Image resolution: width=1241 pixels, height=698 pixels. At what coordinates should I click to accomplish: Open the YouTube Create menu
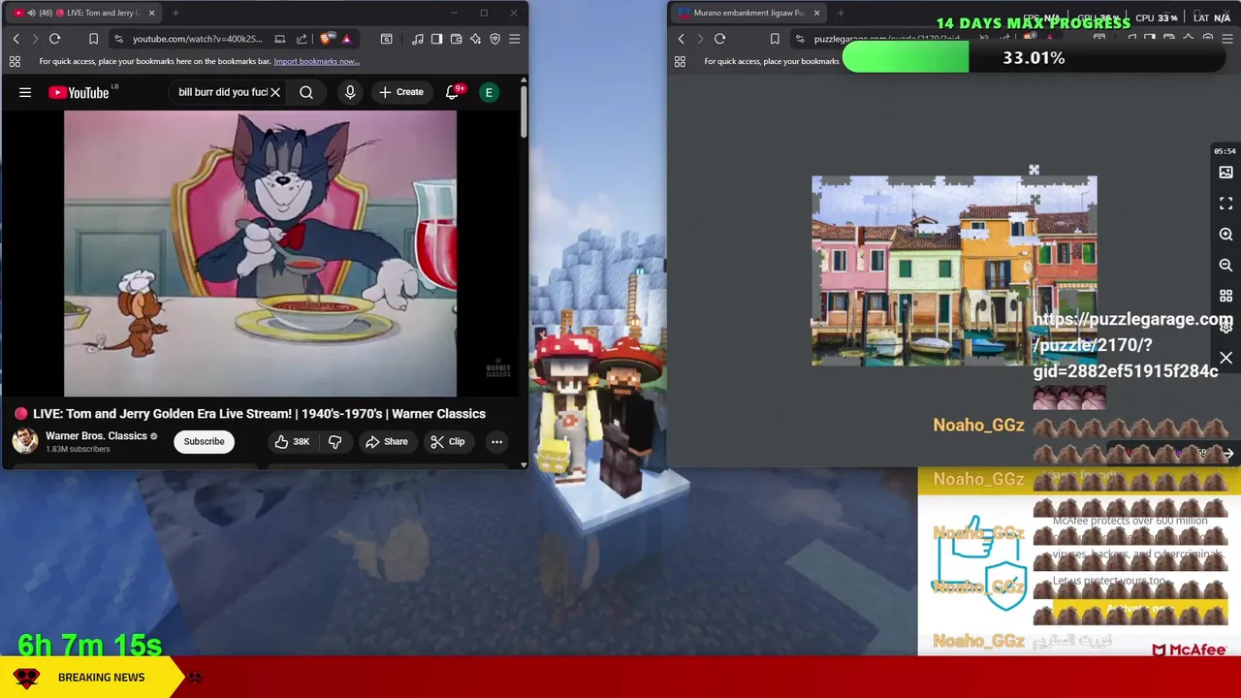[x=400, y=92]
